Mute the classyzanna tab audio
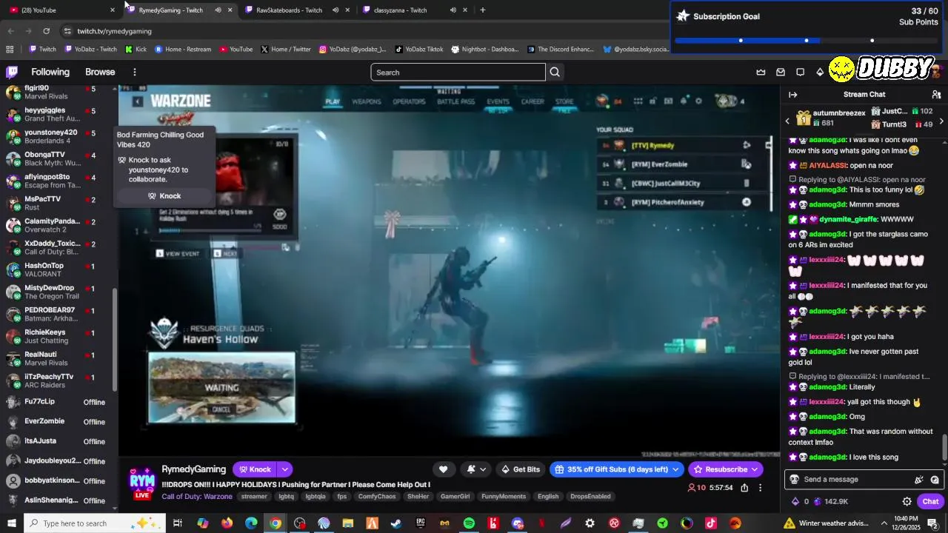948x533 pixels. (453, 10)
